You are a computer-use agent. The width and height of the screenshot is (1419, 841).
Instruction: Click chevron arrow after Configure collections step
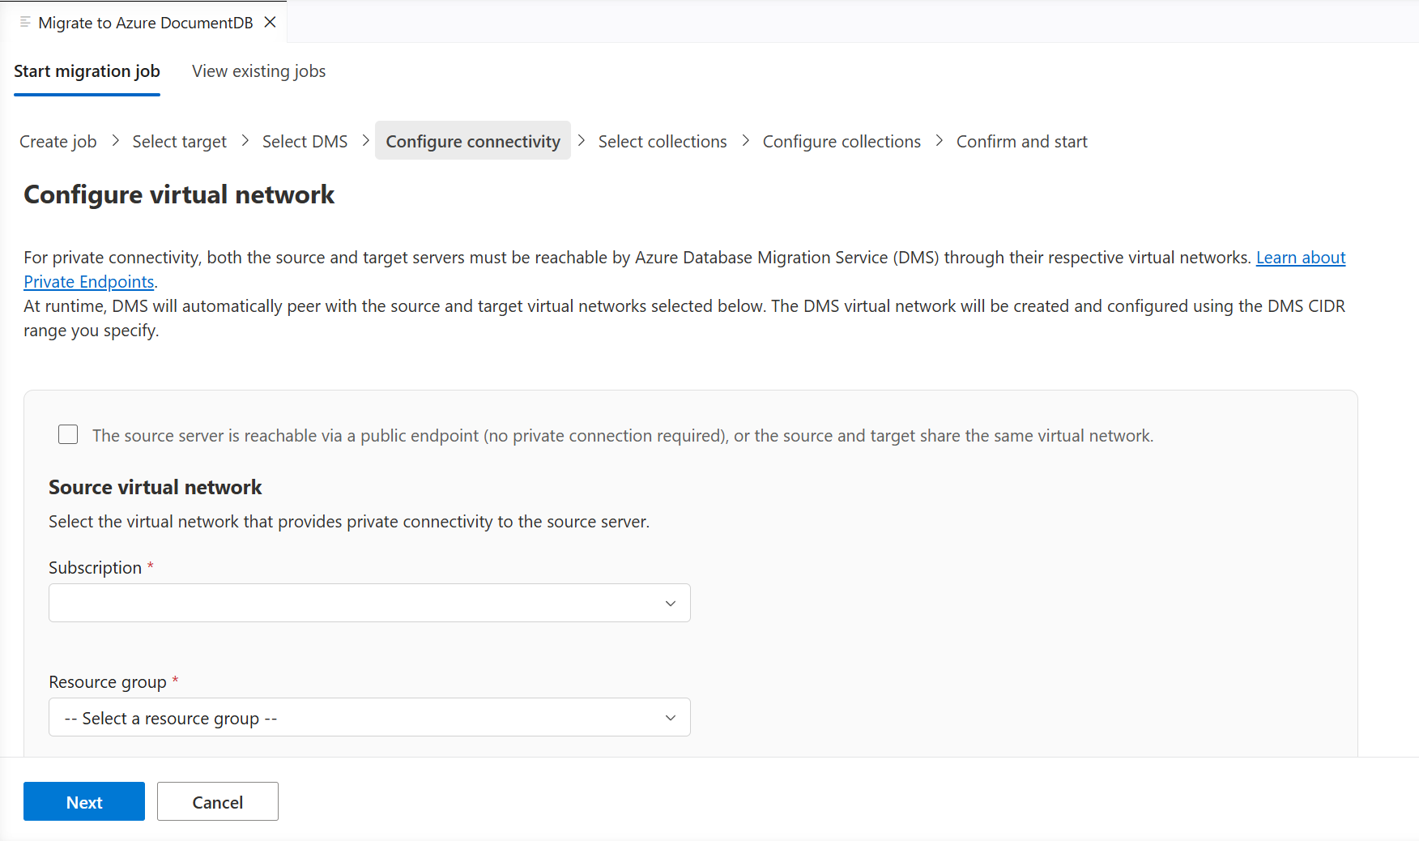click(940, 141)
